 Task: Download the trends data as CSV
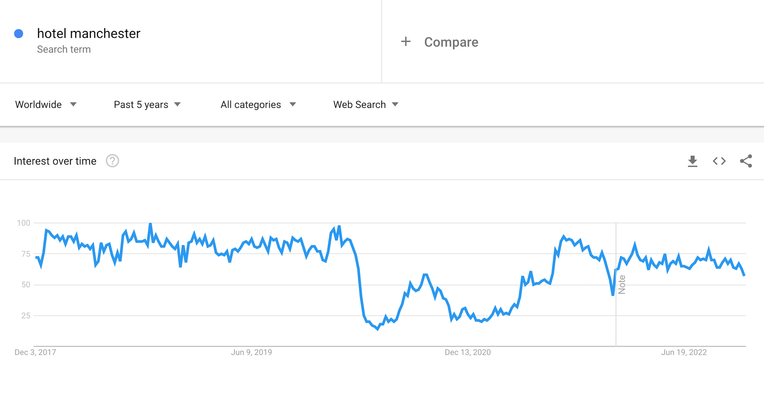coord(693,161)
